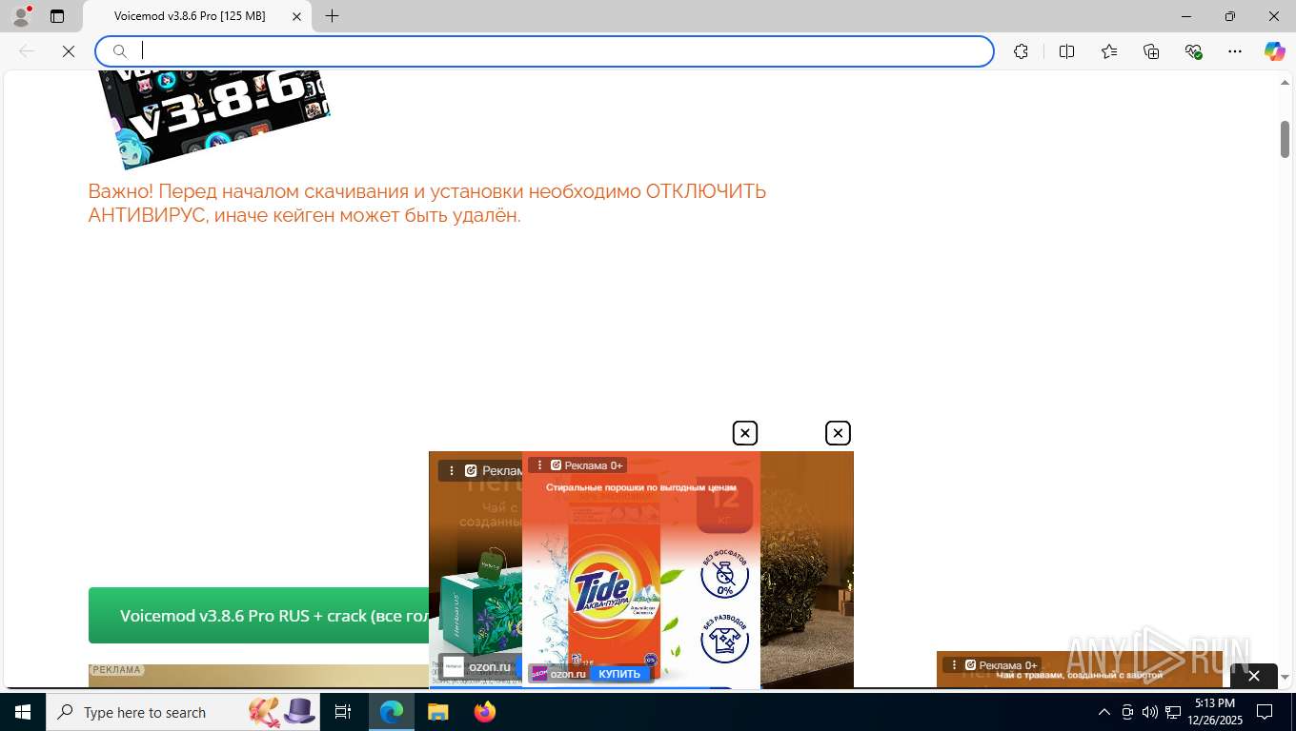This screenshot has width=1296, height=731.
Task: Open the clock showing 5:13 PM
Action: [1215, 712]
